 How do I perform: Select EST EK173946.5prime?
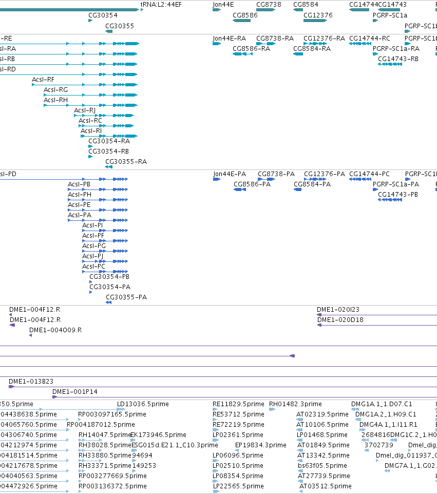158,435
